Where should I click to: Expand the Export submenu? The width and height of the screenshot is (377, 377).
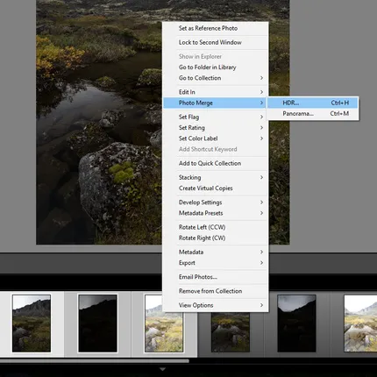[x=216, y=263]
